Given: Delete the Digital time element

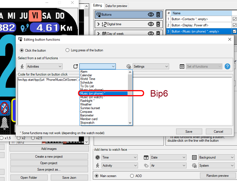Looking at the screenshot, I should click(158, 24).
